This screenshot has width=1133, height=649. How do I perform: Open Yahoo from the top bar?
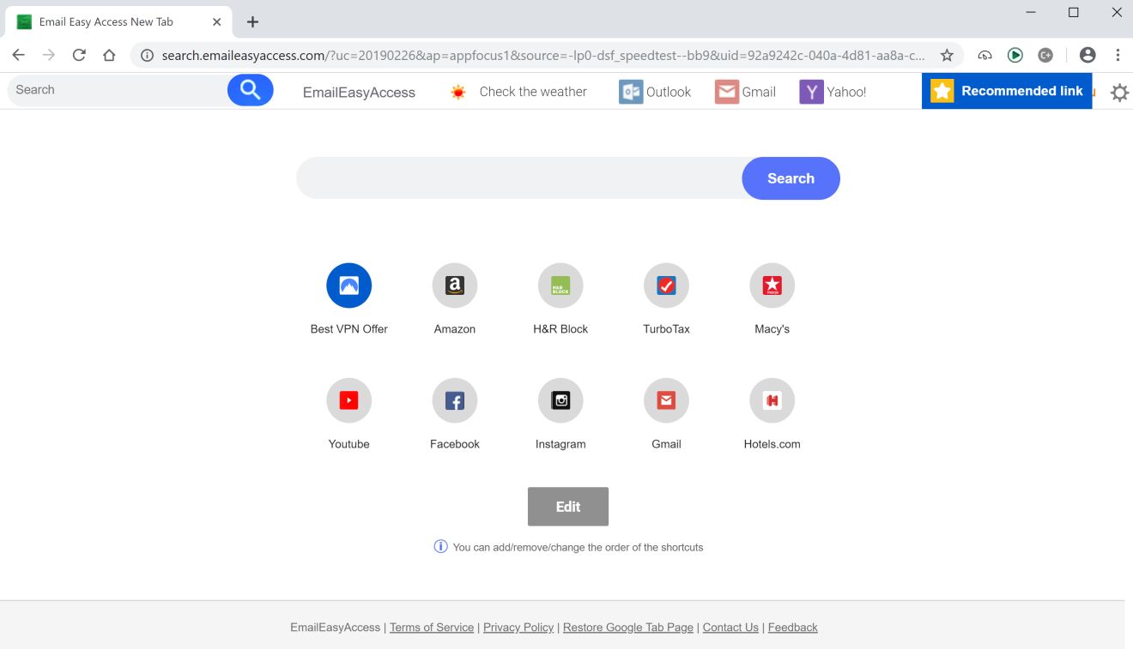pyautogui.click(x=832, y=91)
